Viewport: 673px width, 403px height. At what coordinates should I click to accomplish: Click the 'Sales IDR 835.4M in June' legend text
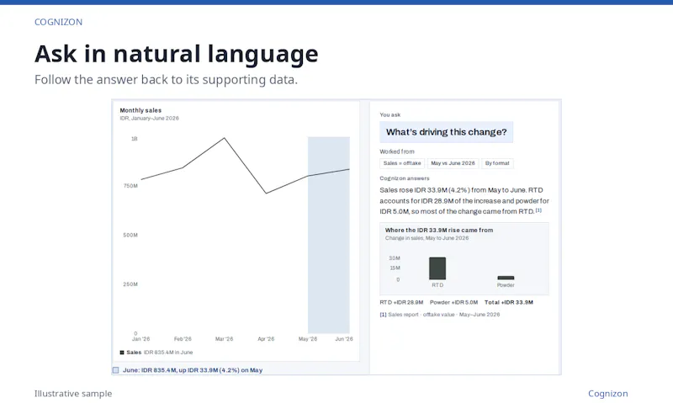click(159, 353)
